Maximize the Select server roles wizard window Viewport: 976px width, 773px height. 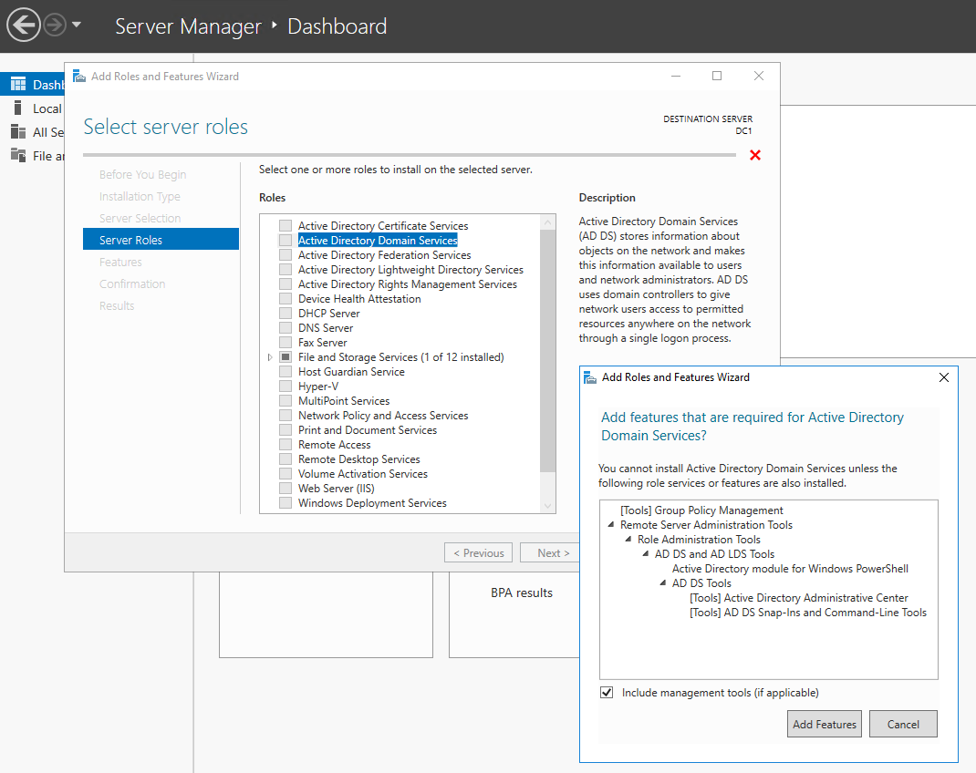[x=717, y=76]
